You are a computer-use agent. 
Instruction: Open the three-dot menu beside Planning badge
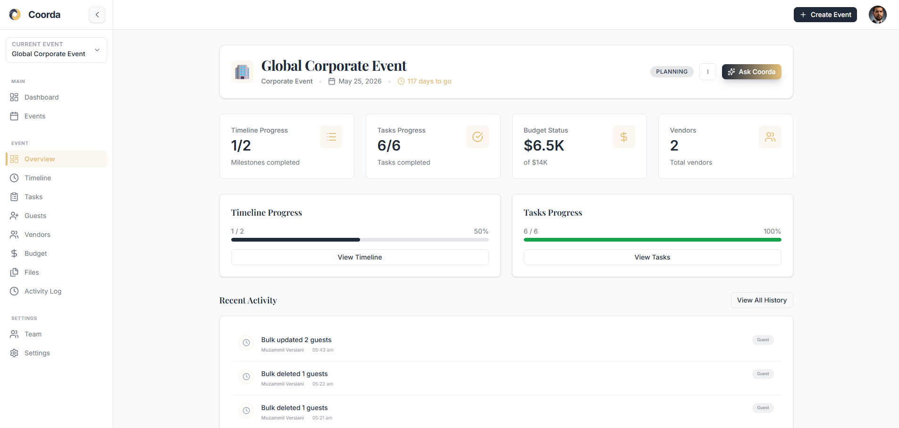pyautogui.click(x=708, y=72)
